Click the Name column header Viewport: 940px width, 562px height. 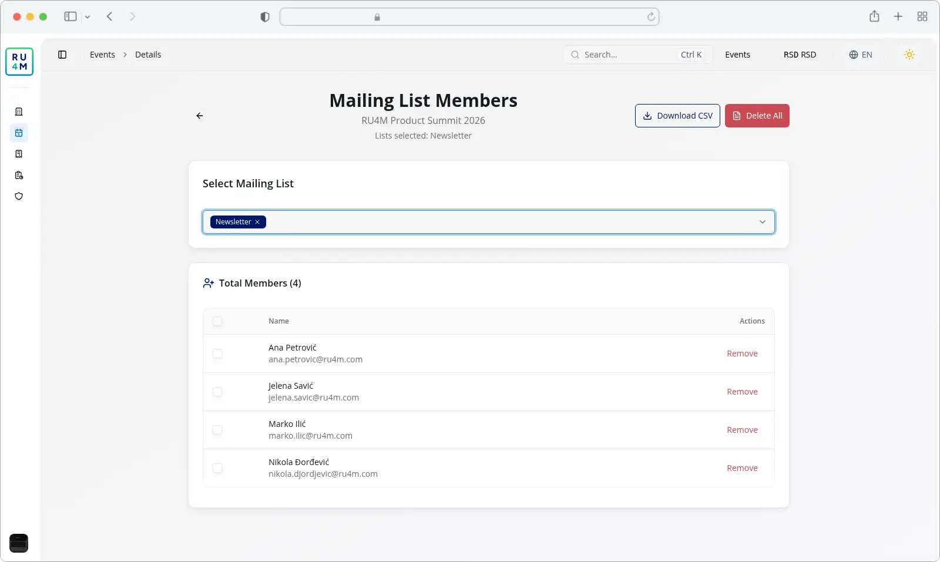click(x=278, y=321)
